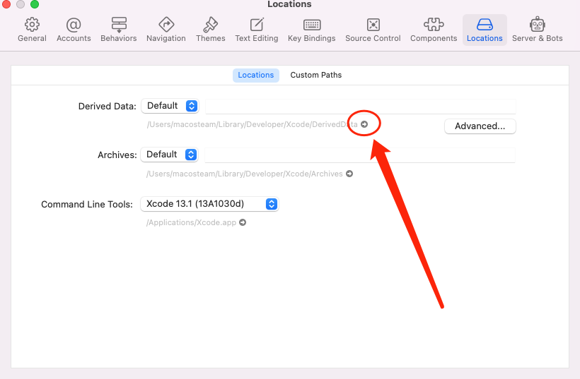580x379 pixels.
Task: Reveal Xcode.app in Finder arrow
Action: pyautogui.click(x=243, y=222)
